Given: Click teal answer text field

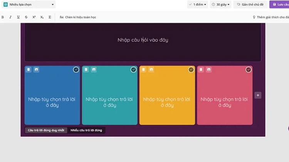Looking at the screenshot, I should [110, 102].
